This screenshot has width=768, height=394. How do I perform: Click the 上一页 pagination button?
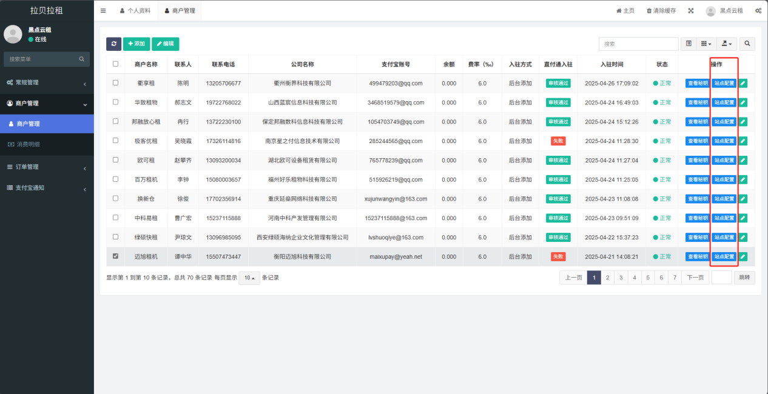(x=573, y=278)
